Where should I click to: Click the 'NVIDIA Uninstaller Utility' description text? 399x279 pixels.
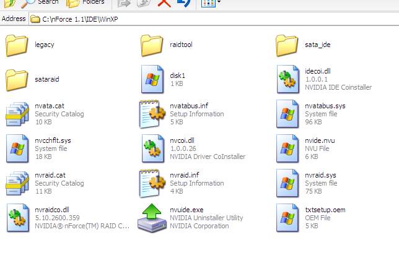[206, 218]
